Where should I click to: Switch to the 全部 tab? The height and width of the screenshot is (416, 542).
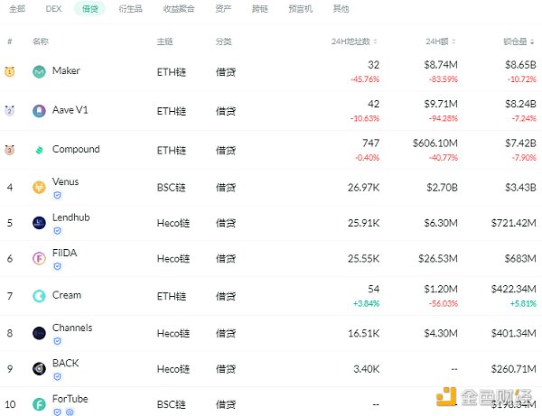pos(16,8)
